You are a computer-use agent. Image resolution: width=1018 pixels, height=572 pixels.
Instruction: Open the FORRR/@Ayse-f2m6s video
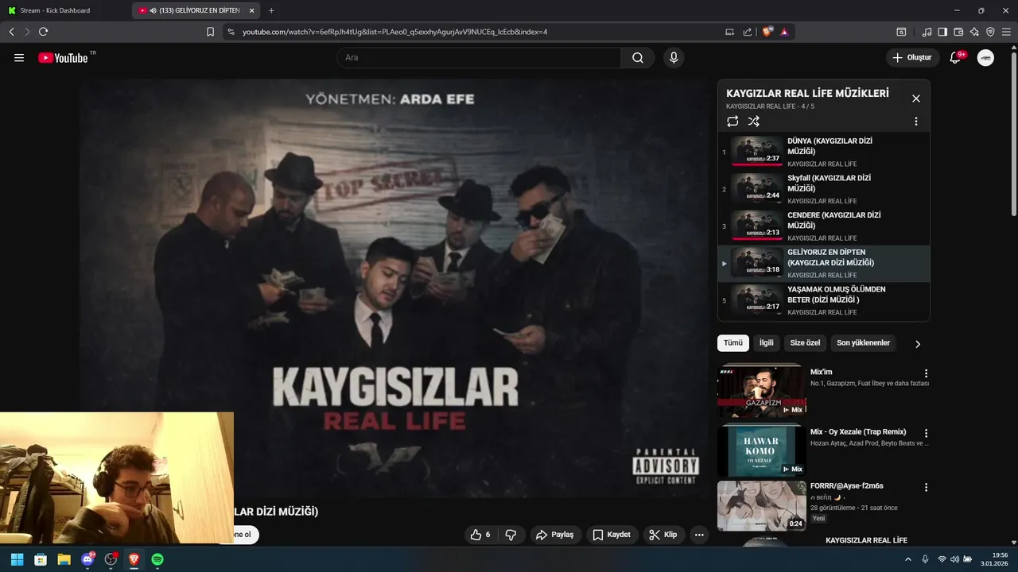click(x=846, y=485)
